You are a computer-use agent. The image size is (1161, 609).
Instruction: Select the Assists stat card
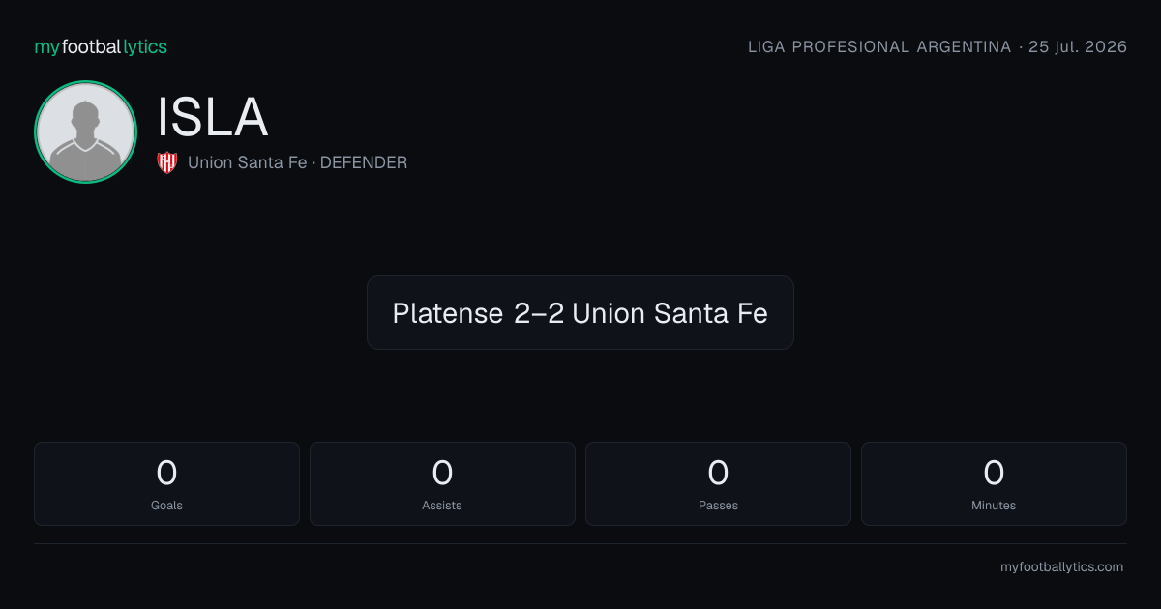point(442,483)
